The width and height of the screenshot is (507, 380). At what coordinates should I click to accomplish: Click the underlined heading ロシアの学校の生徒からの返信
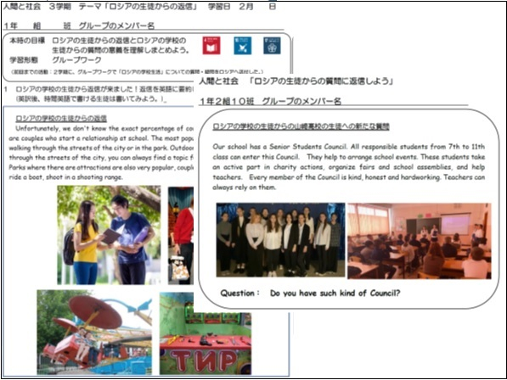tap(61, 119)
